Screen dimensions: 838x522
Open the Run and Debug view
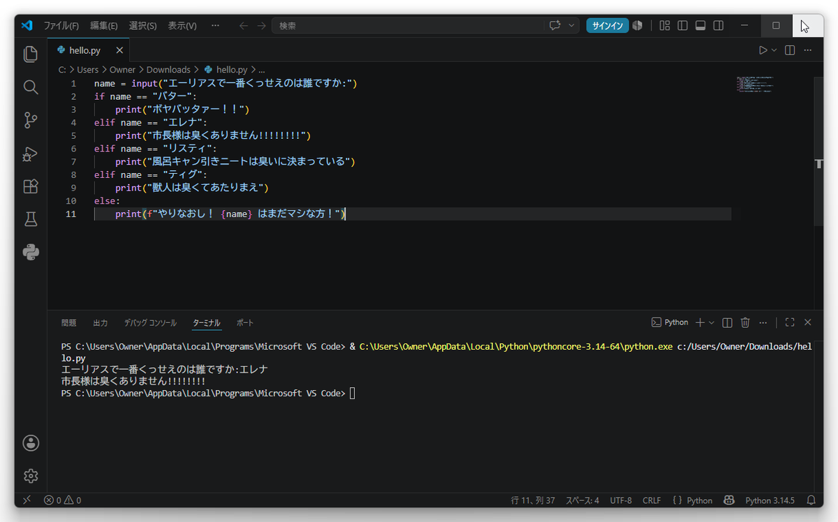tap(31, 154)
